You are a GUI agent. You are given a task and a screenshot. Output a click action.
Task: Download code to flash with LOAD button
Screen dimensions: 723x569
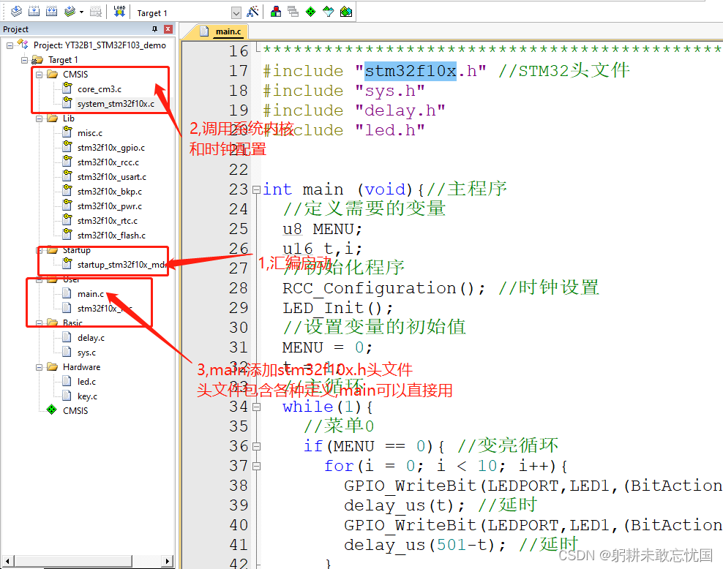(119, 11)
